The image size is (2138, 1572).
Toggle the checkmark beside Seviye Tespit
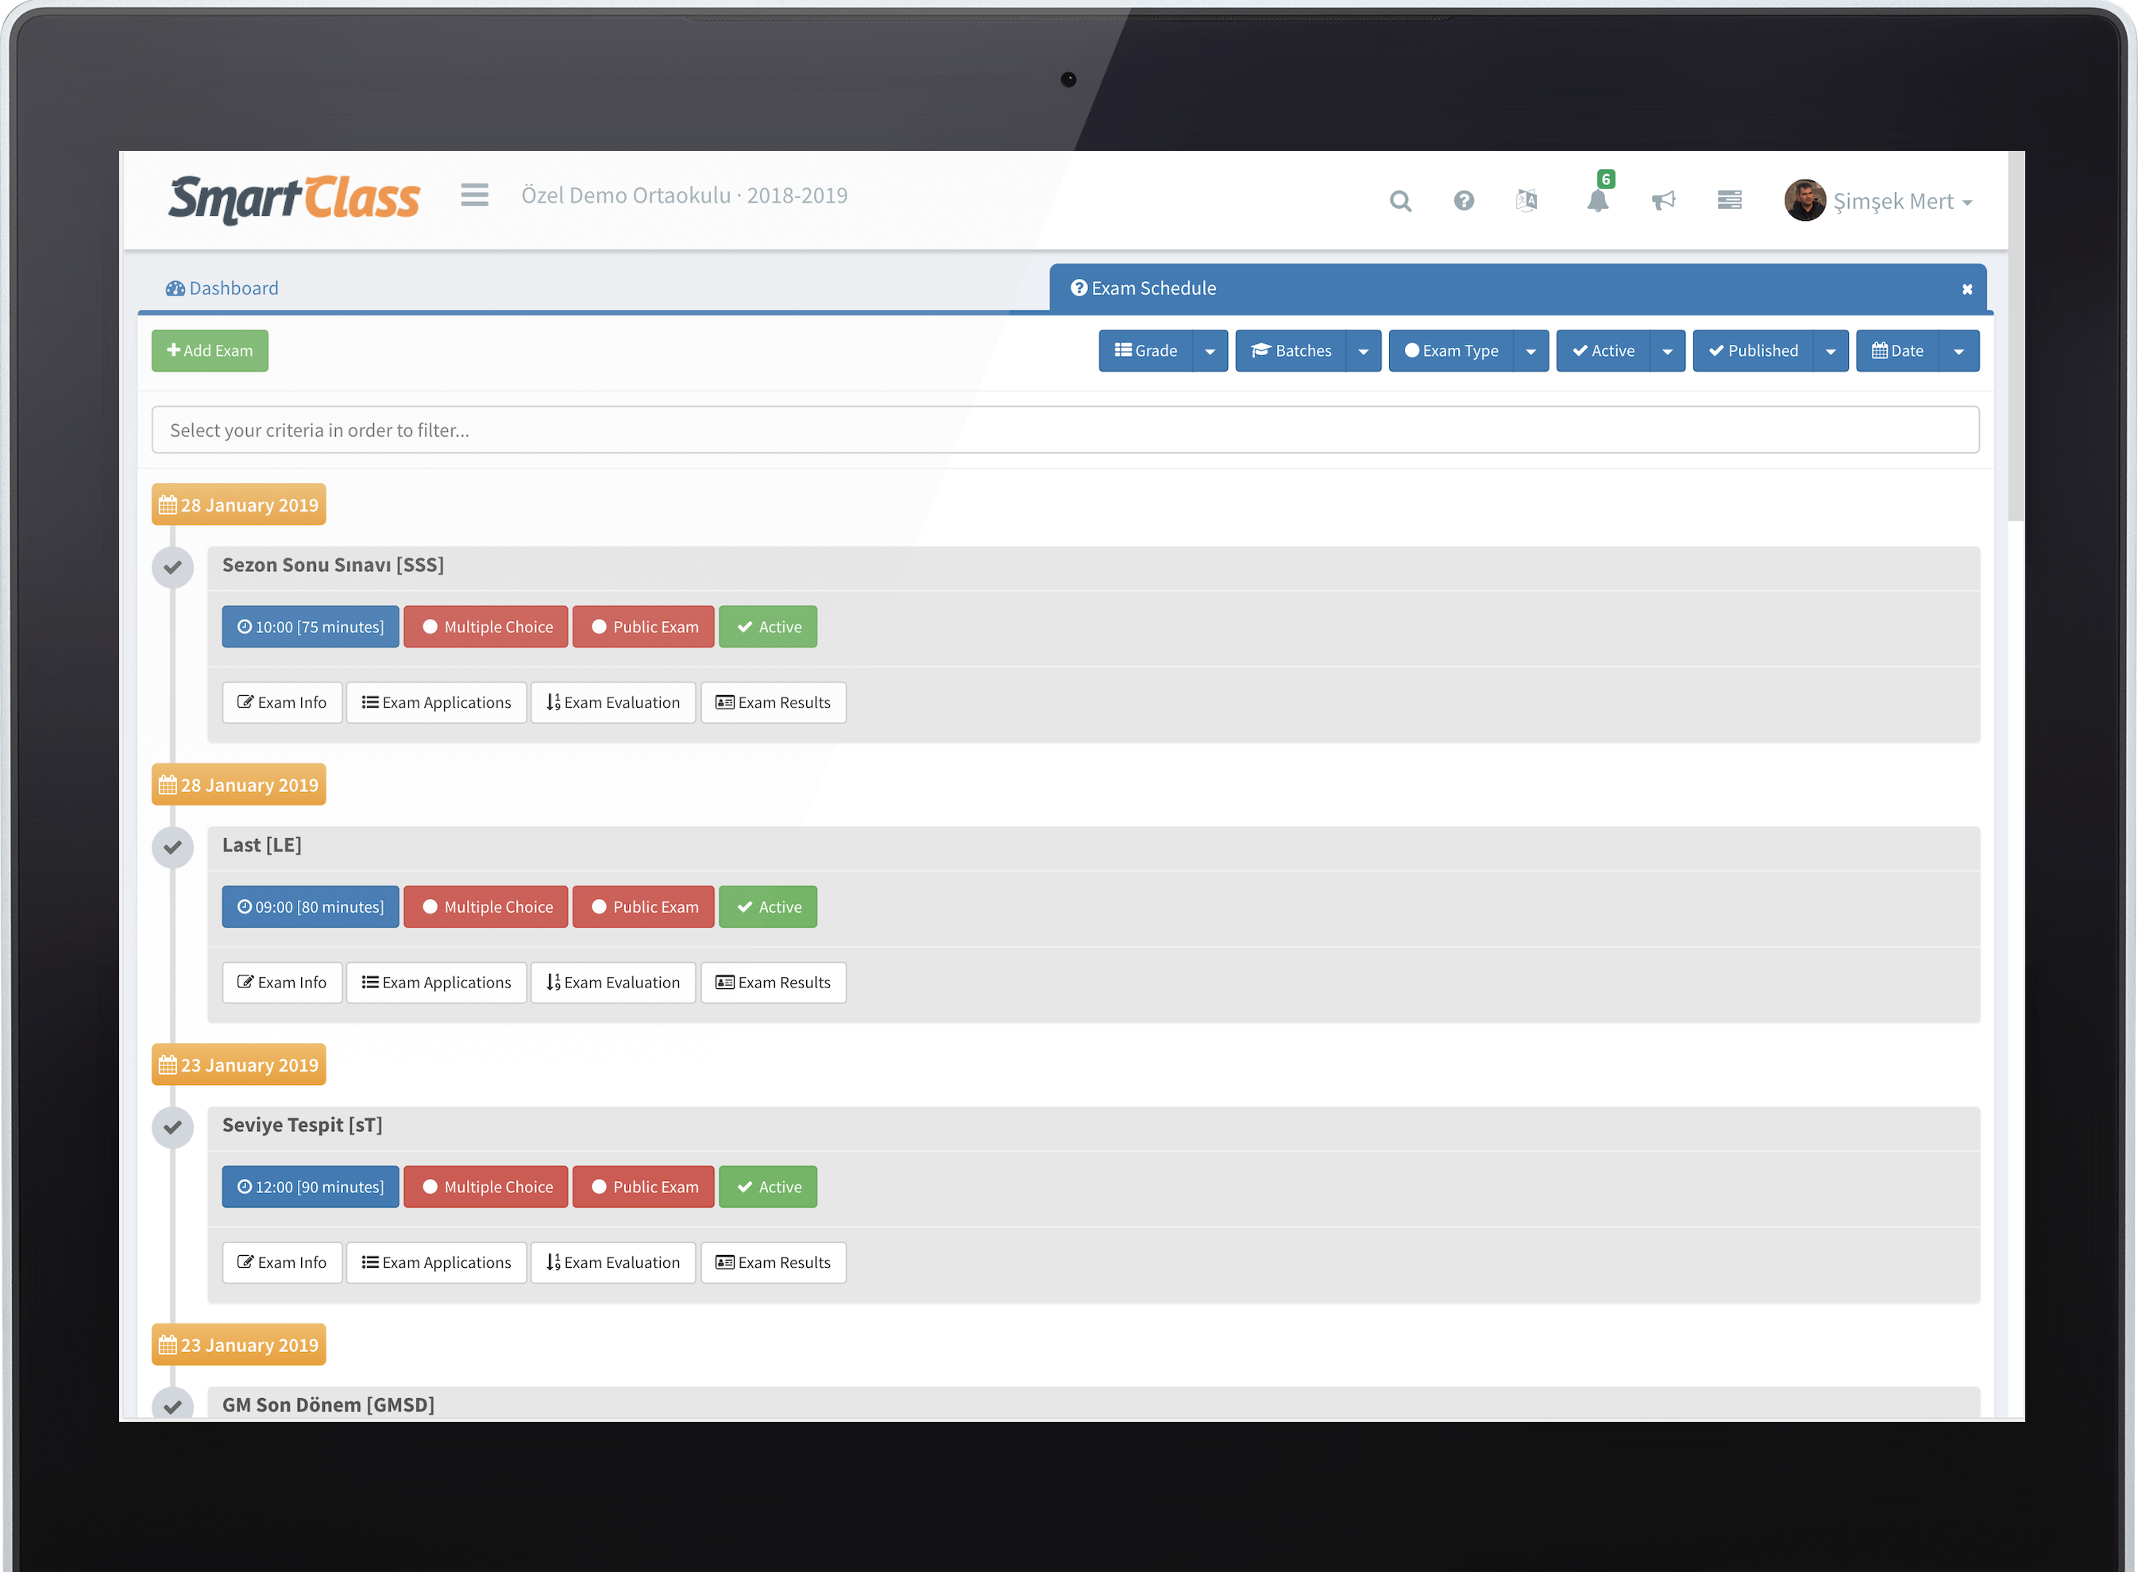tap(172, 1128)
